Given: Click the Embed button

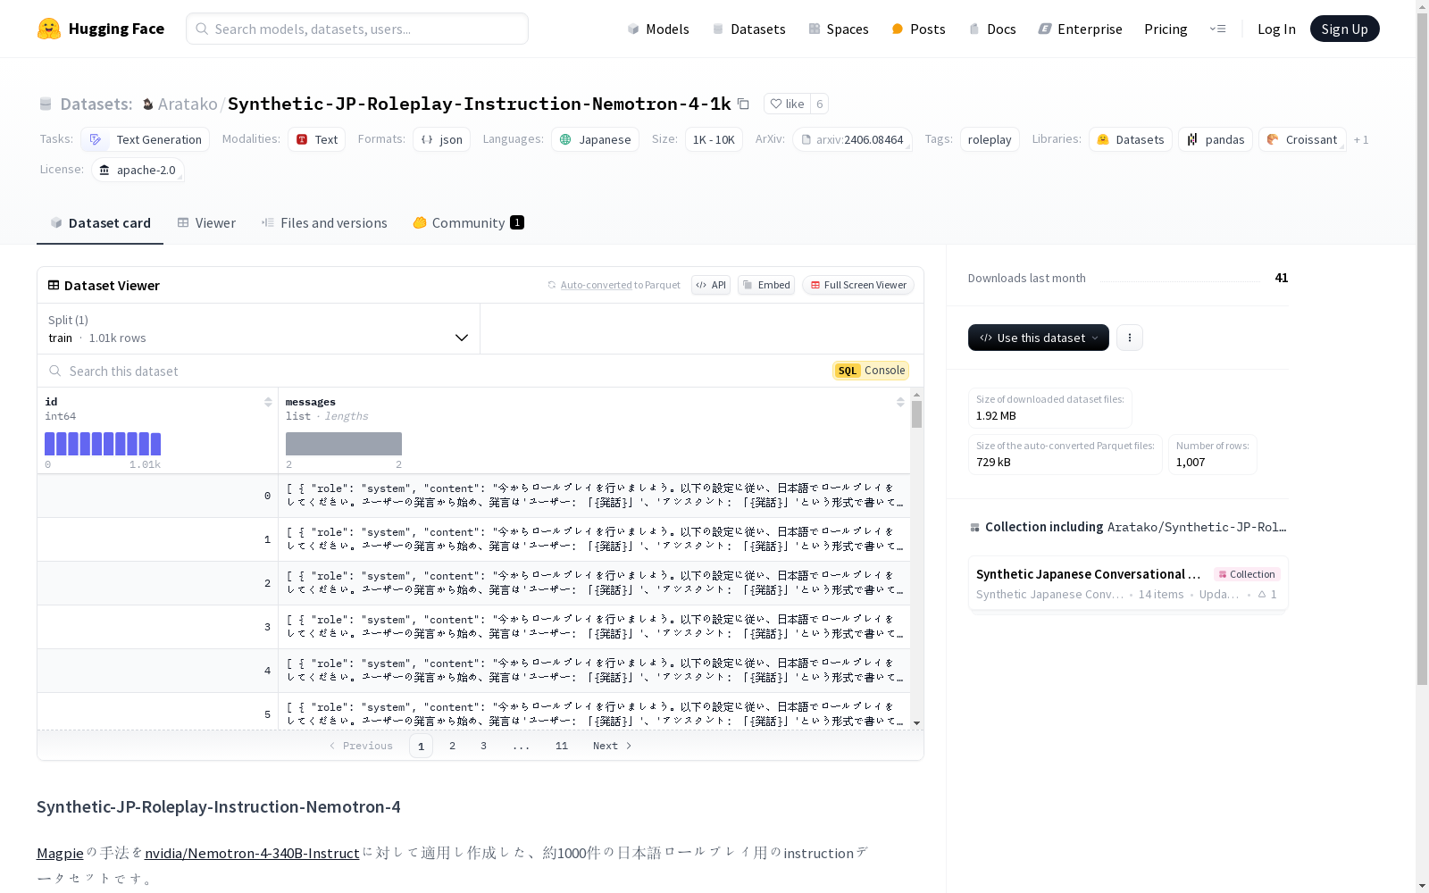Looking at the screenshot, I should 766,285.
